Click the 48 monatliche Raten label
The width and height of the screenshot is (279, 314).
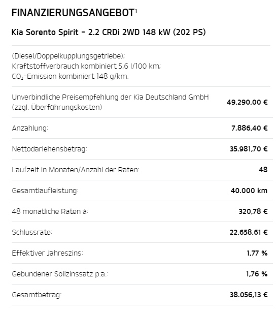coord(50,211)
